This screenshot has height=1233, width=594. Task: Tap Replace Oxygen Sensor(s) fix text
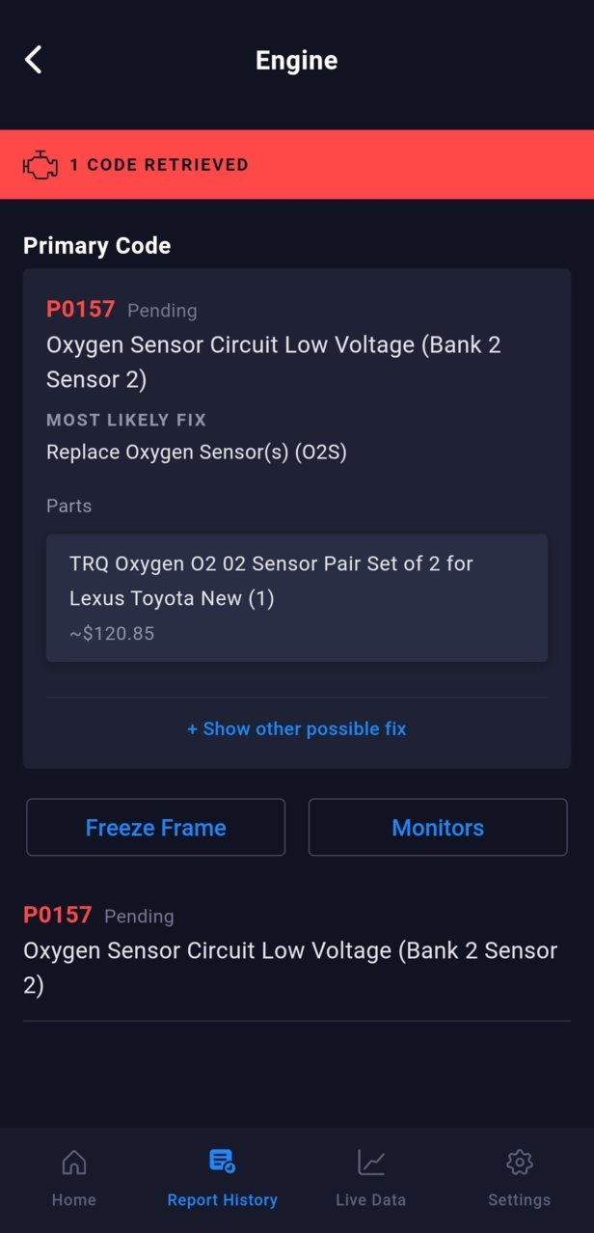click(197, 452)
